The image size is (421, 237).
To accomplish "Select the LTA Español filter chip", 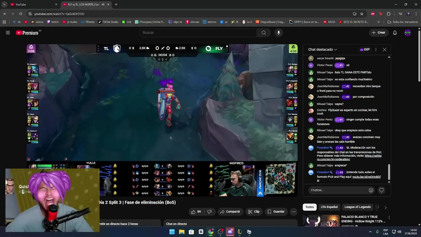I will (x=329, y=207).
